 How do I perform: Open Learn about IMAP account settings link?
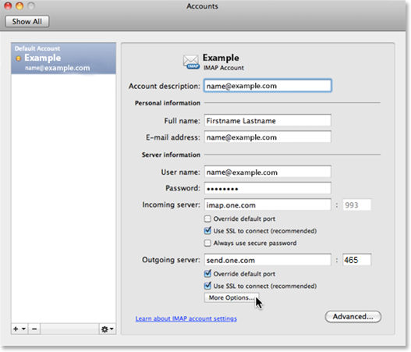[186, 318]
